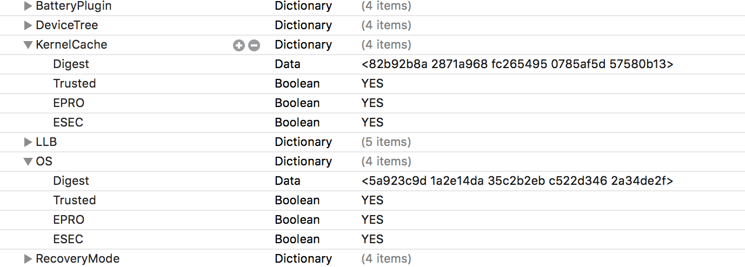Expand the LLB dictionary
Screen dimensions: 745x267
click(x=28, y=142)
